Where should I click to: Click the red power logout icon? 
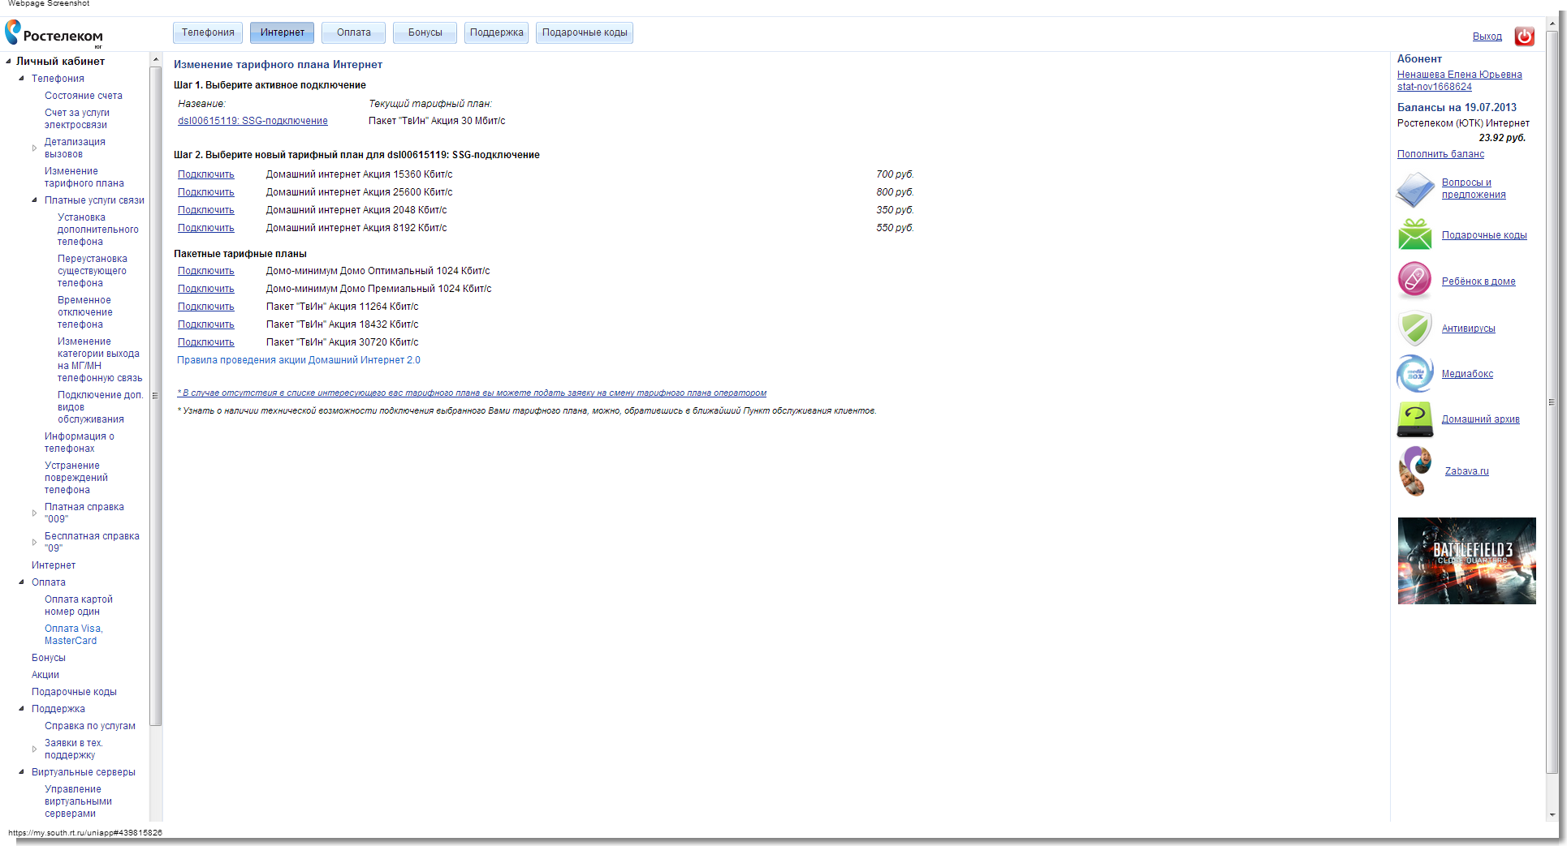(x=1524, y=36)
